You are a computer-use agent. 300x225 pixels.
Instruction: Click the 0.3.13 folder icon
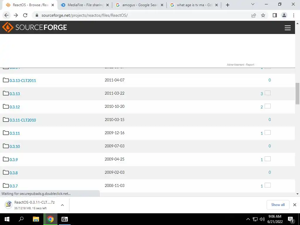6,93
